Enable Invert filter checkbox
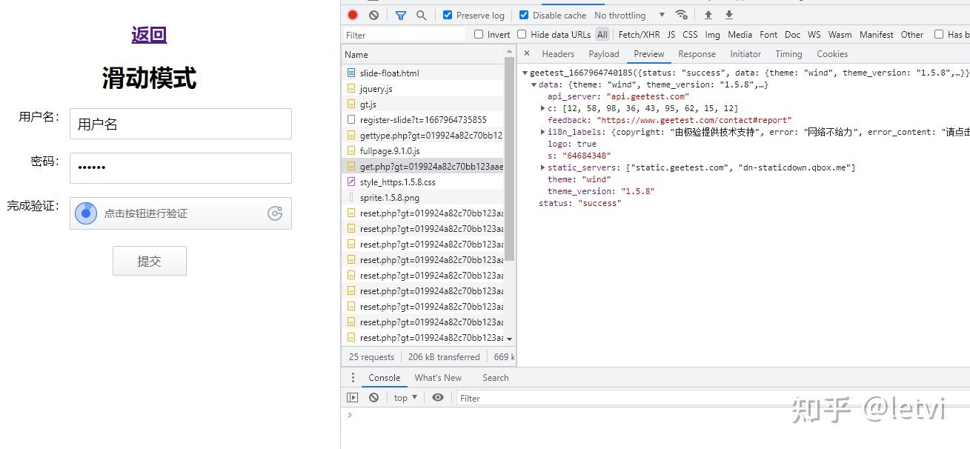The height and width of the screenshot is (449, 970). 479,34
